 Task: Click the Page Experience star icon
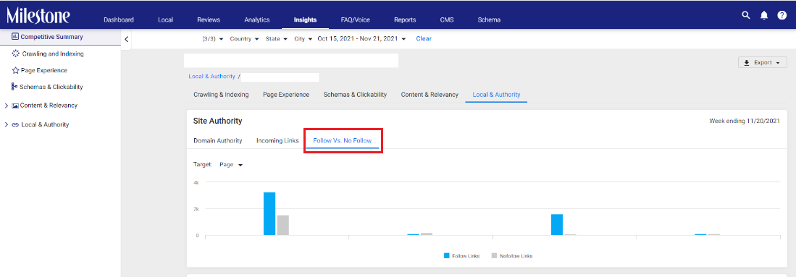tap(15, 71)
